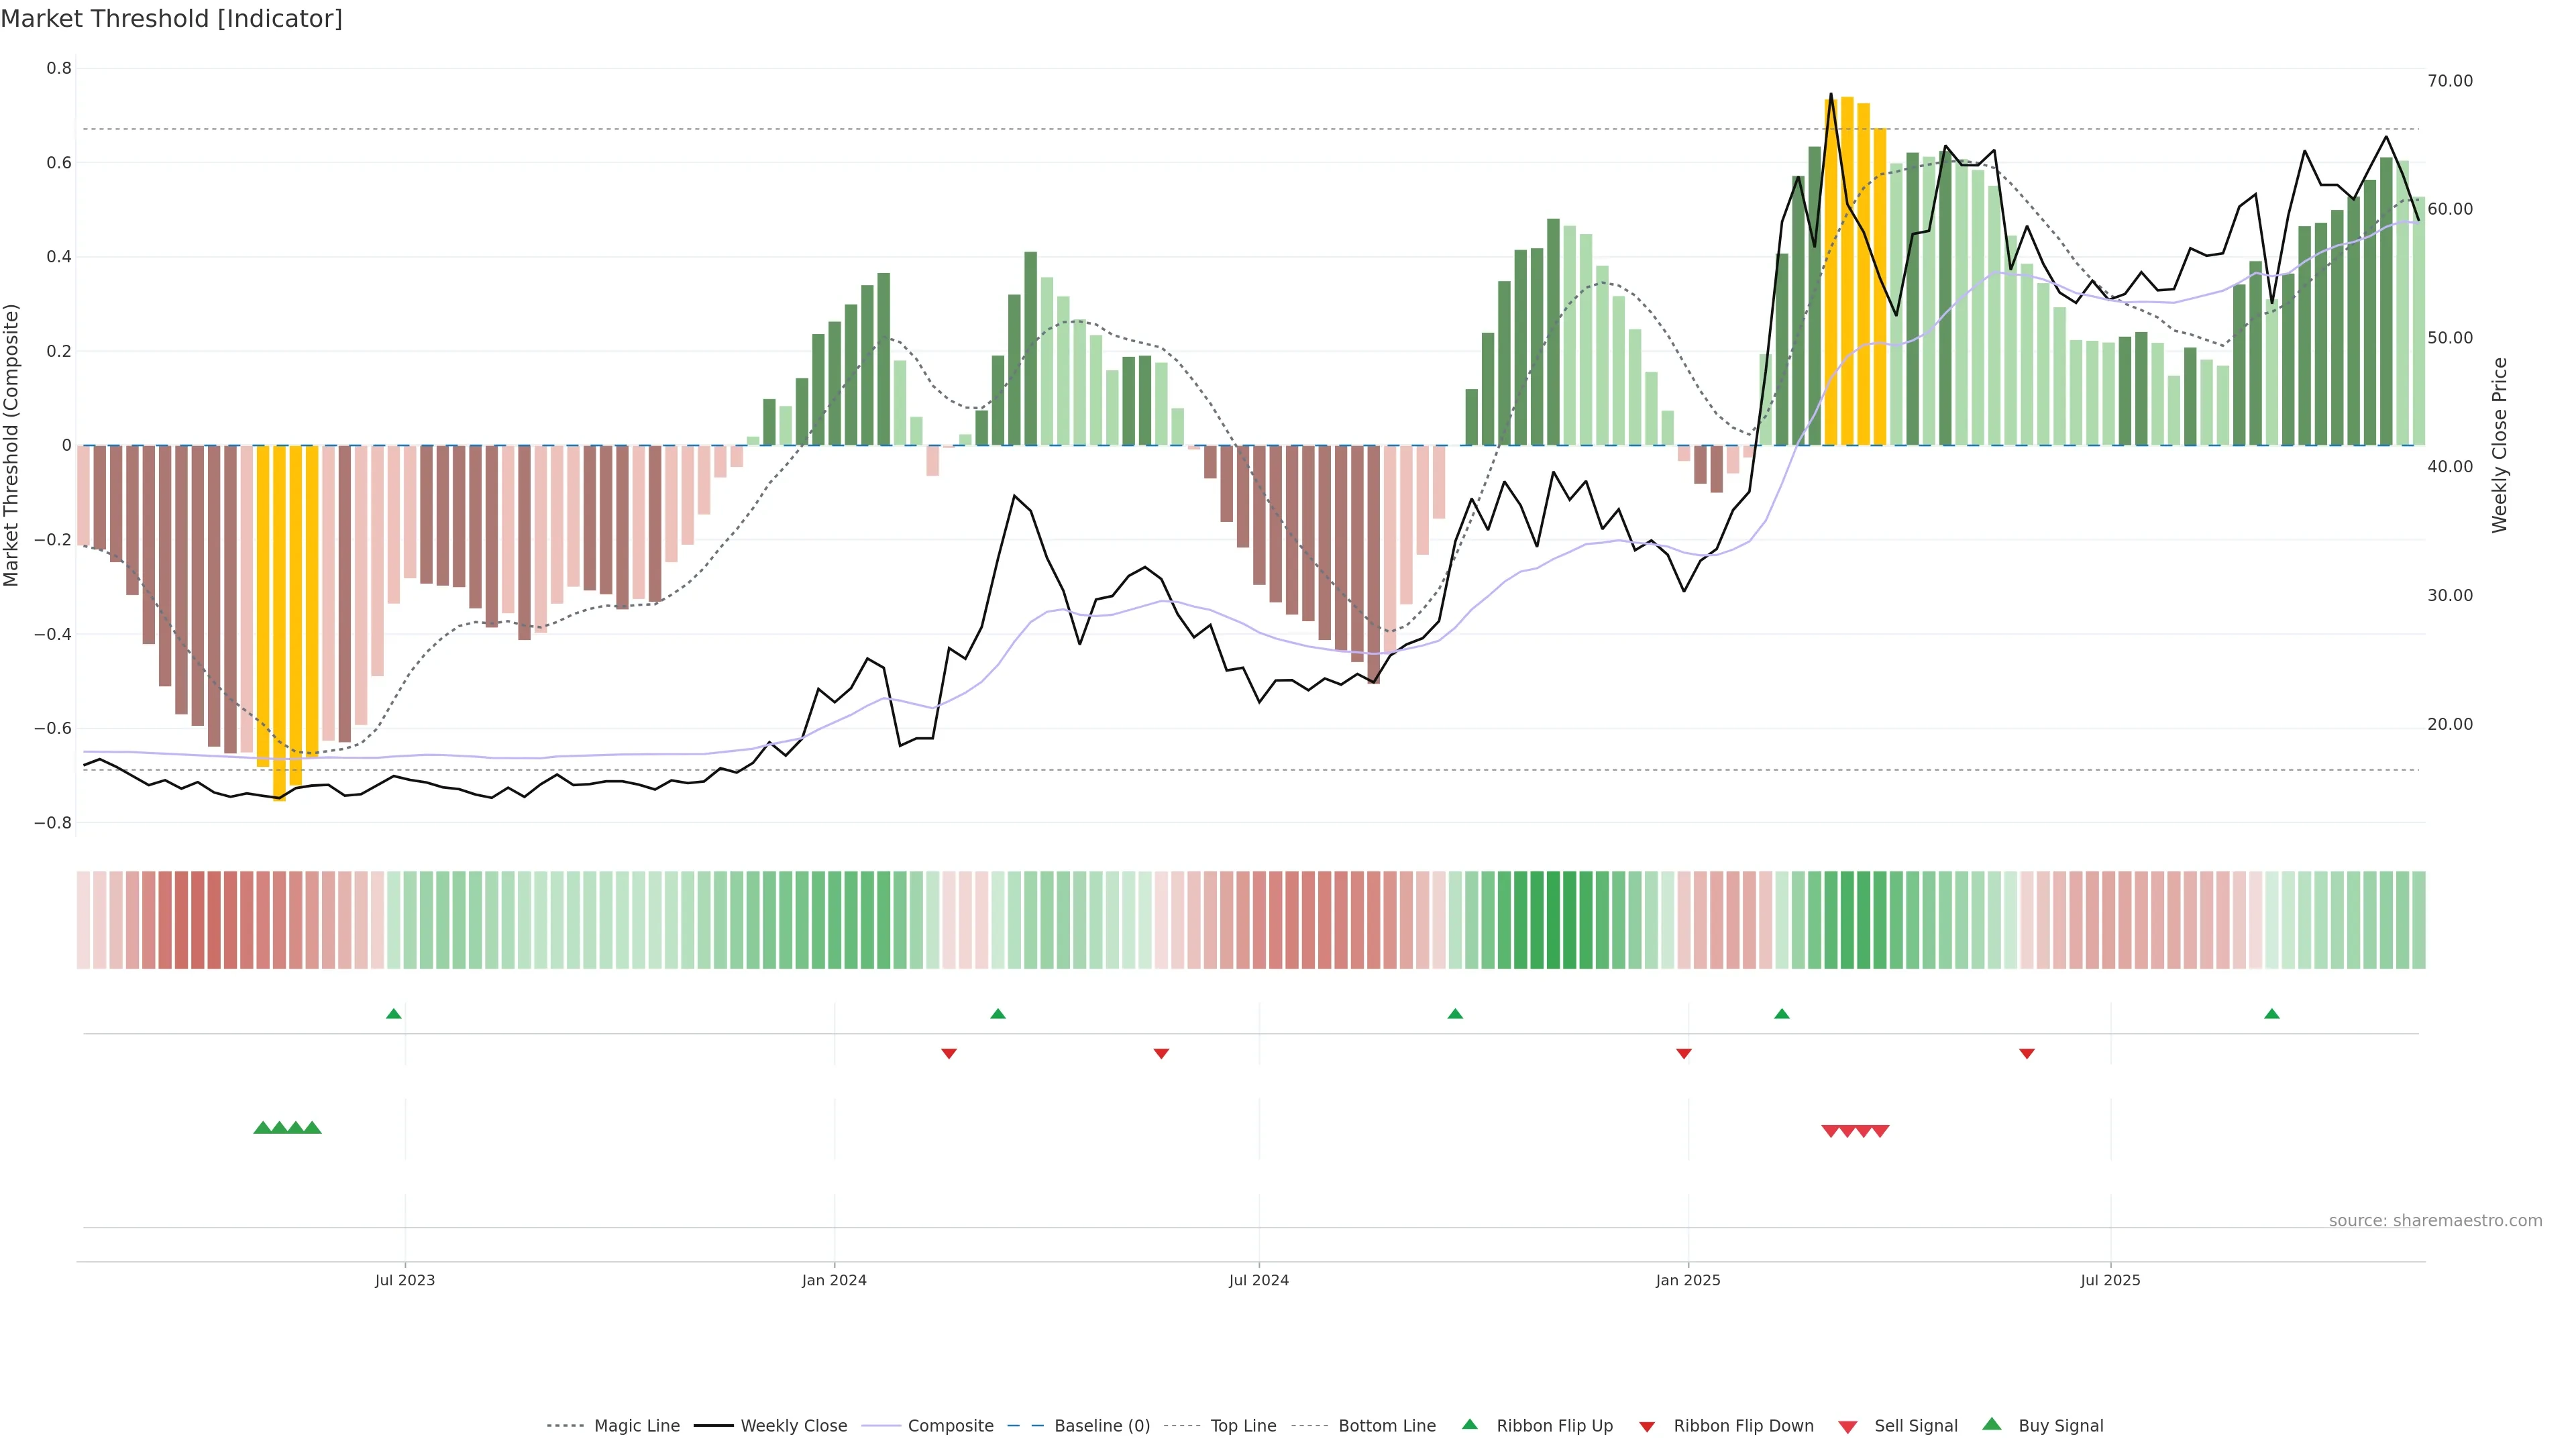Toggle Weekly Close series in legend
This screenshot has height=1449, width=2576.
pos(793,1426)
